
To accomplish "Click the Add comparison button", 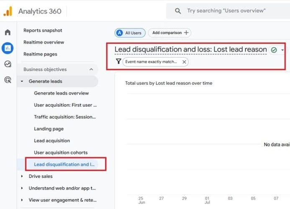I will [x=170, y=33].
